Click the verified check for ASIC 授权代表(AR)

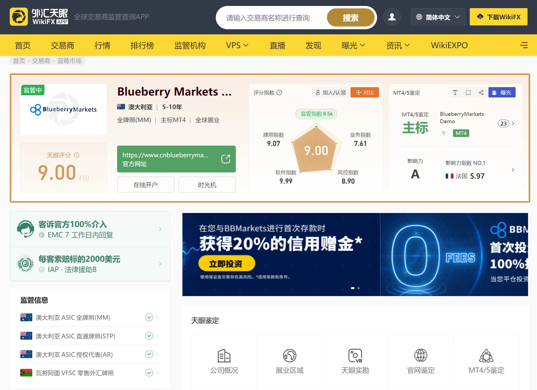(x=149, y=354)
